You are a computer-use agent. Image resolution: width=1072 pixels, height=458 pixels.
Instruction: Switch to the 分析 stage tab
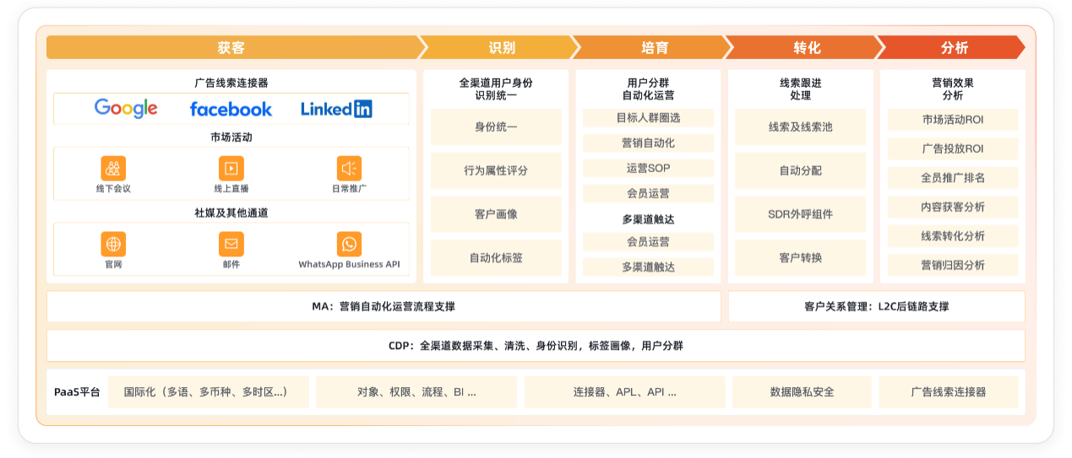[954, 47]
